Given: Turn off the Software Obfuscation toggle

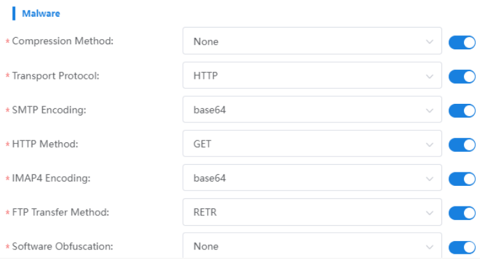Looking at the screenshot, I should pos(461,247).
